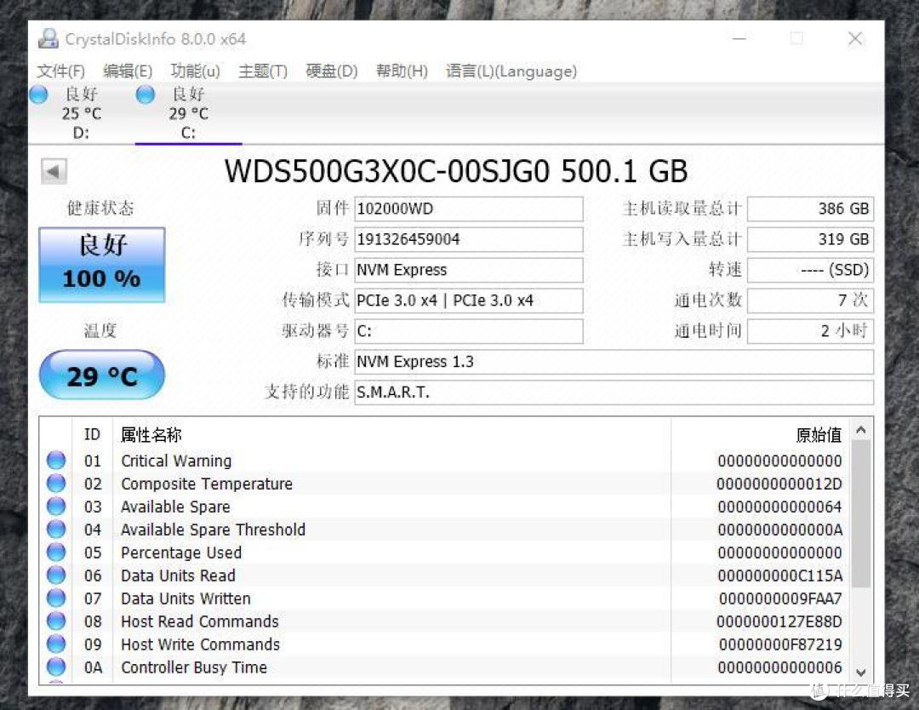The width and height of the screenshot is (919, 710).
Task: Click status orb for Composite Temperature row
Action: 56,483
